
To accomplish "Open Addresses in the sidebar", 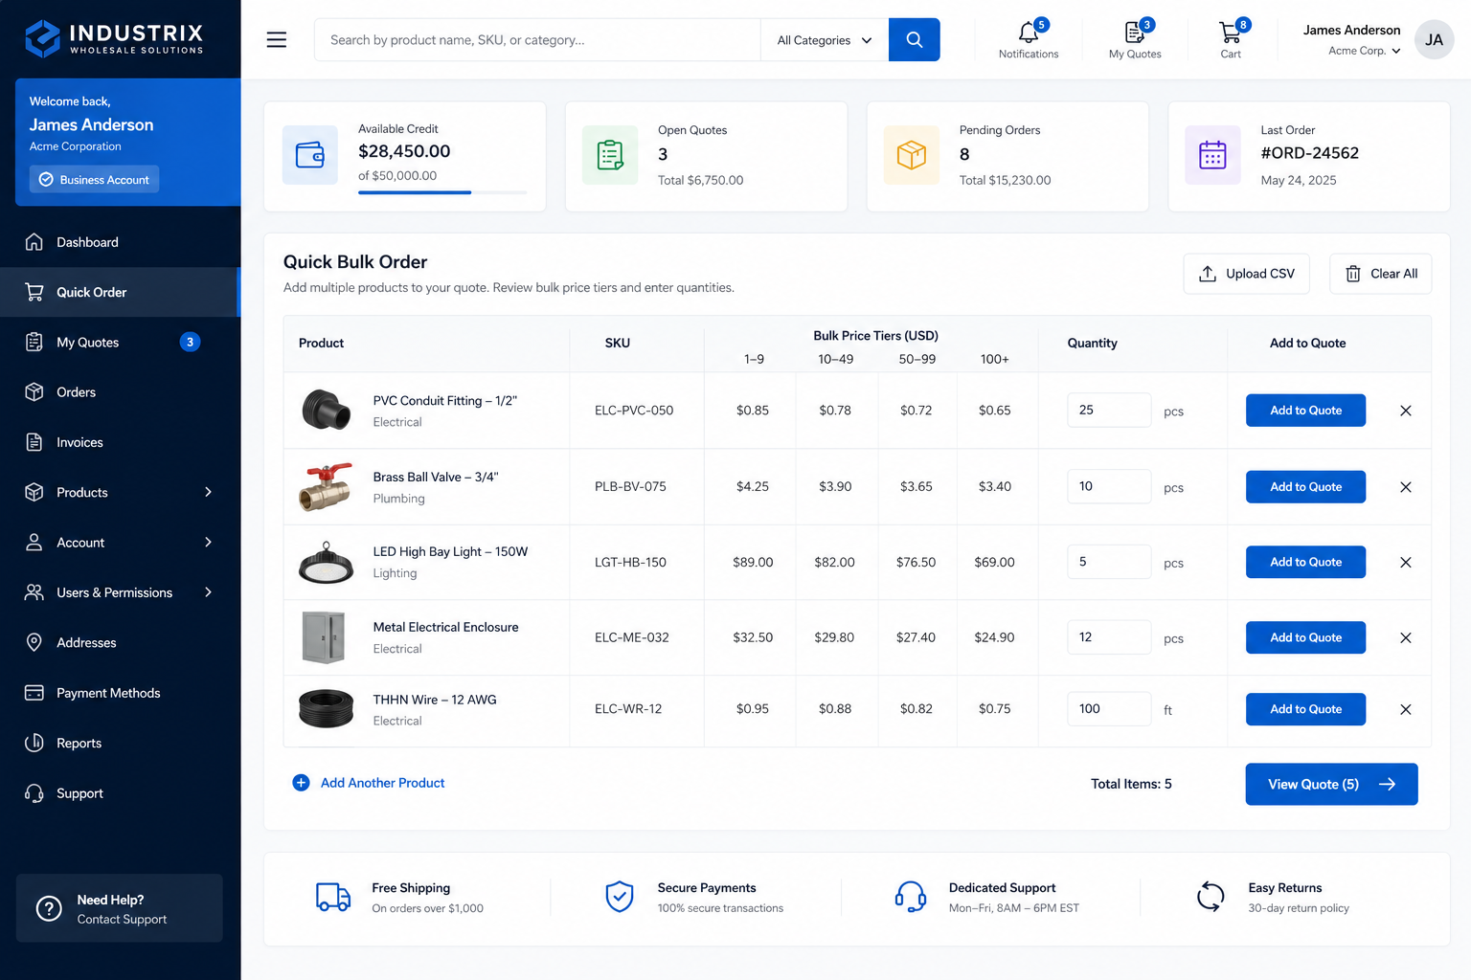I will coord(120,642).
